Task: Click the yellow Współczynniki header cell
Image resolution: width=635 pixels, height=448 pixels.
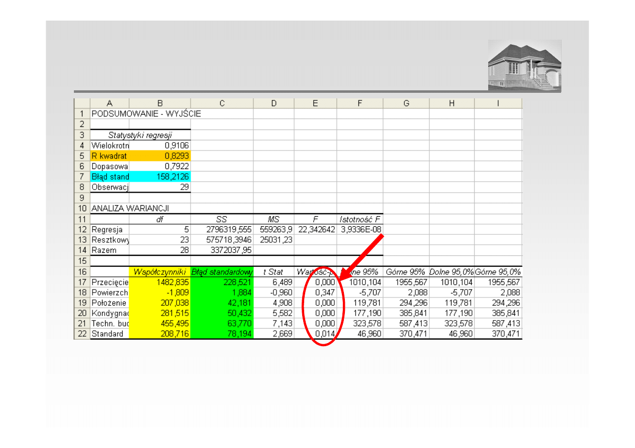Action: click(x=160, y=271)
